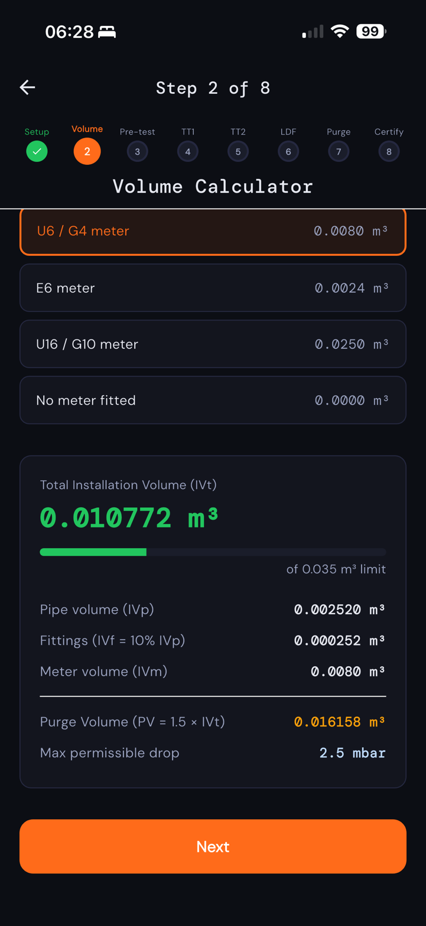The height and width of the screenshot is (926, 426).
Task: Choose the E6 meter option
Action: (x=213, y=288)
